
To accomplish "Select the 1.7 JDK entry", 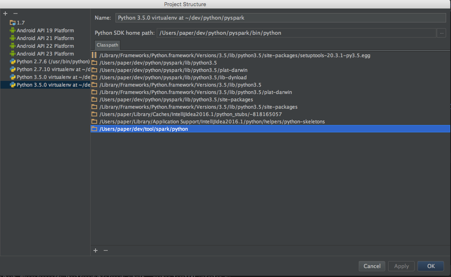I will click(x=45, y=22).
